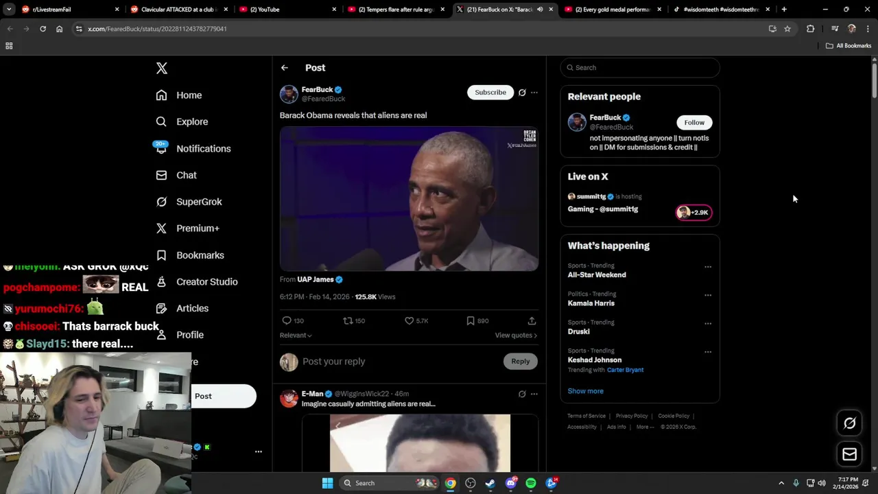Switch to the Every gold medal tab
Image resolution: width=878 pixels, height=494 pixels.
pyautogui.click(x=612, y=10)
